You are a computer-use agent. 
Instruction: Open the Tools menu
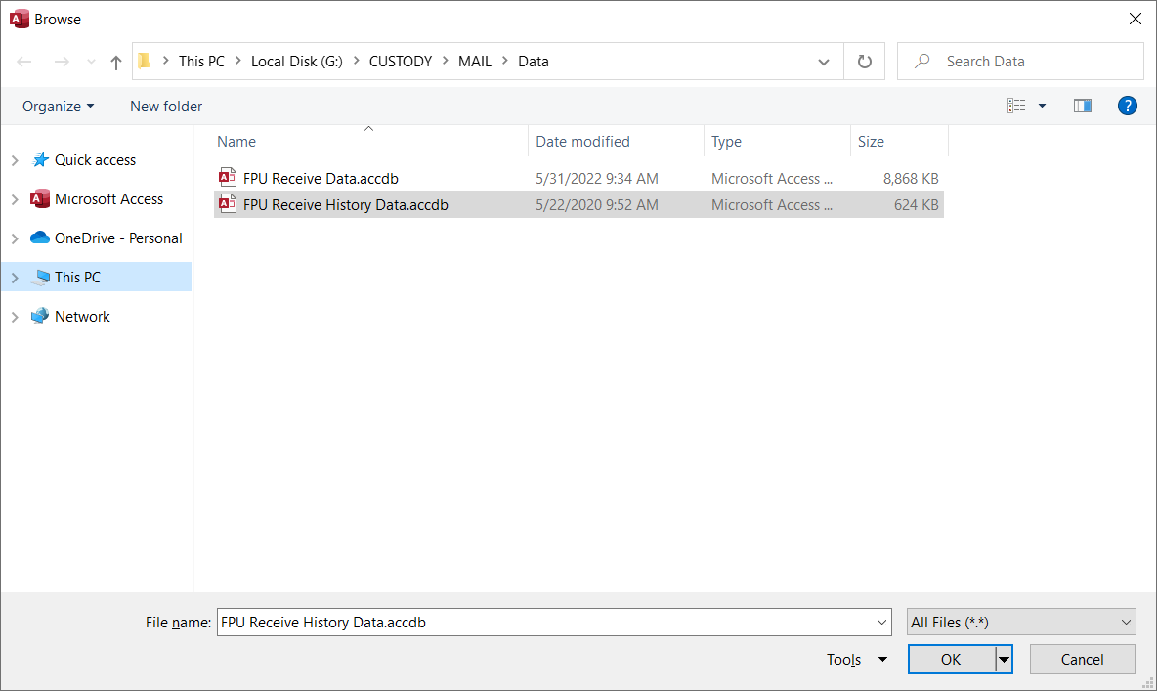click(x=856, y=660)
